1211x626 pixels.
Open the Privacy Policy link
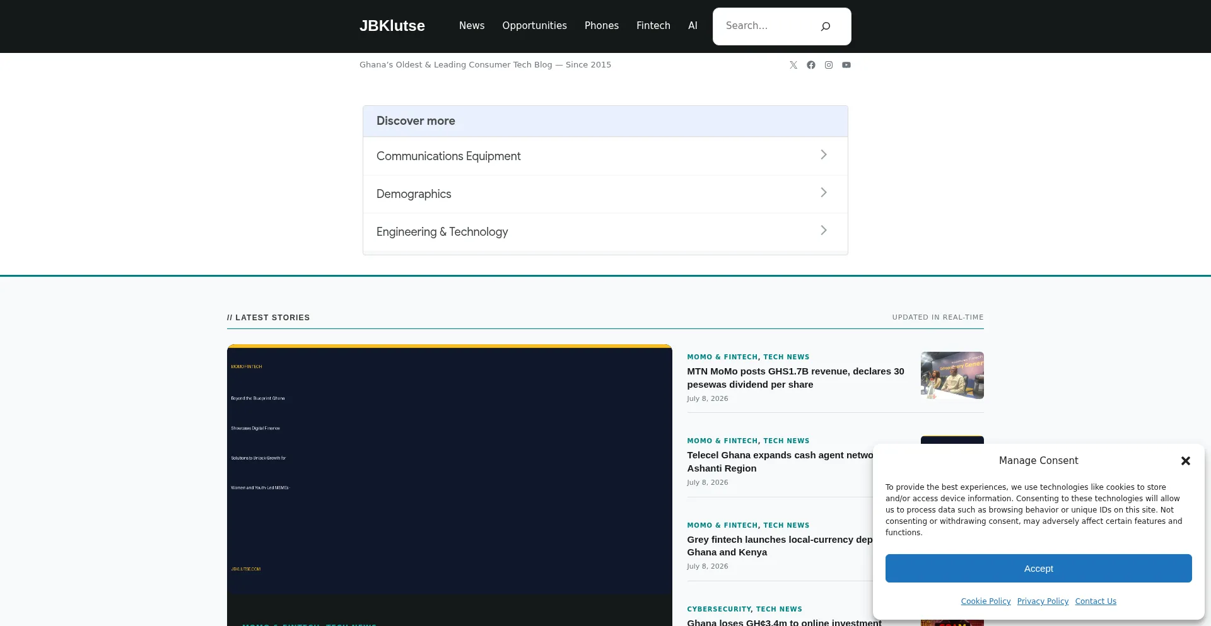[x=1043, y=601]
